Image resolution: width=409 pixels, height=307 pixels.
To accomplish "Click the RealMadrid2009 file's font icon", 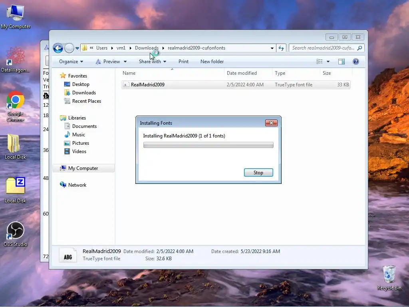I will (126, 85).
